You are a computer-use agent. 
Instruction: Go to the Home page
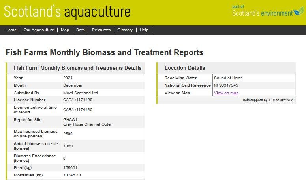click(x=11, y=30)
